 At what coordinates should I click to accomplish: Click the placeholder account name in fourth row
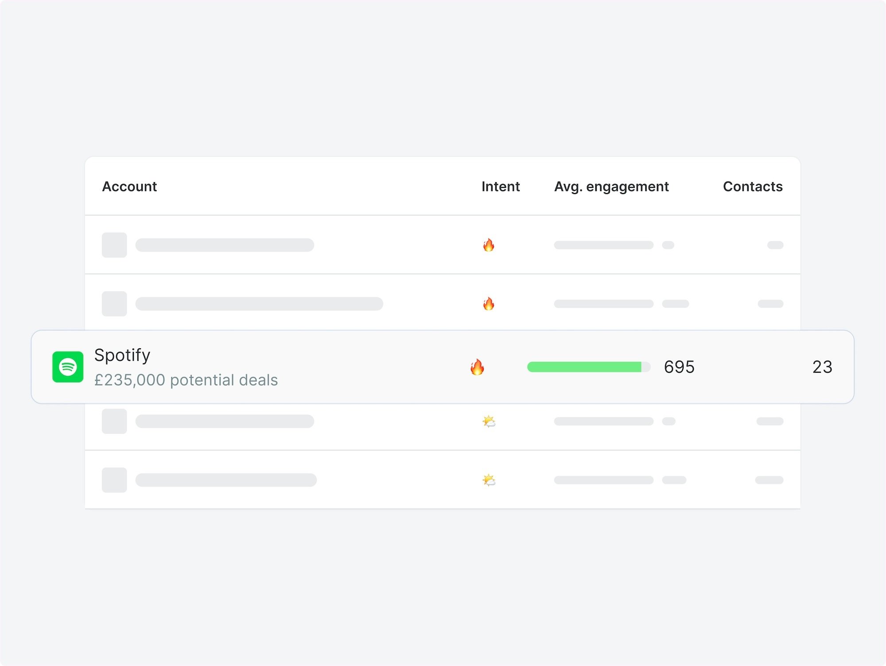click(x=225, y=421)
